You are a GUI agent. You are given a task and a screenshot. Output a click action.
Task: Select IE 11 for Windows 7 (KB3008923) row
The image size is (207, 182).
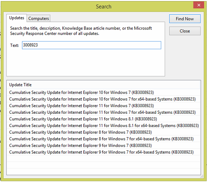[103, 106]
